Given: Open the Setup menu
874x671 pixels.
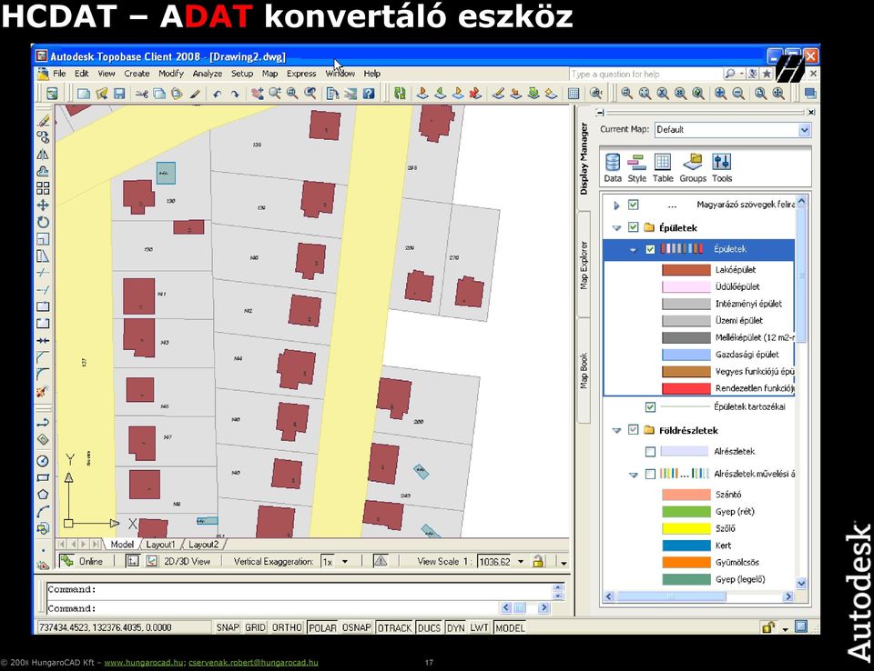Looking at the screenshot, I should [x=242, y=74].
